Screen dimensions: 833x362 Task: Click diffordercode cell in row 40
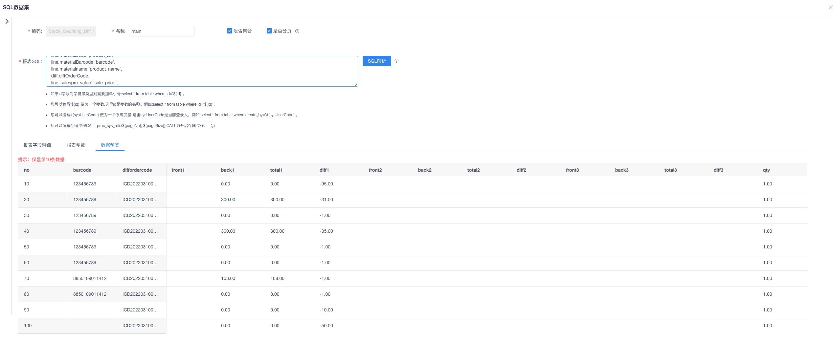point(140,231)
